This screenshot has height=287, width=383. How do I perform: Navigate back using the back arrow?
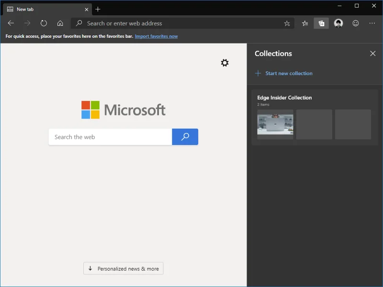pos(11,23)
